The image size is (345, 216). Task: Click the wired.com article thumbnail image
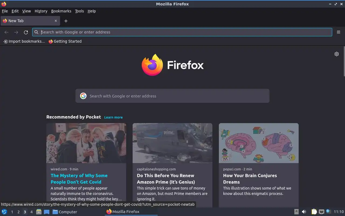coord(86,143)
